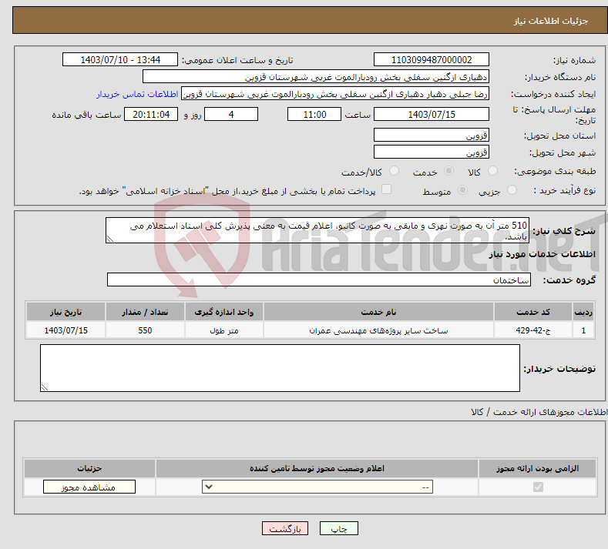Click the تاریخ نیاز column header
The height and width of the screenshot is (549, 608).
(x=66, y=312)
